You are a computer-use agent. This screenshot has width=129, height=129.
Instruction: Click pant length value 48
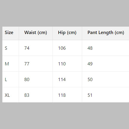pos(90,48)
